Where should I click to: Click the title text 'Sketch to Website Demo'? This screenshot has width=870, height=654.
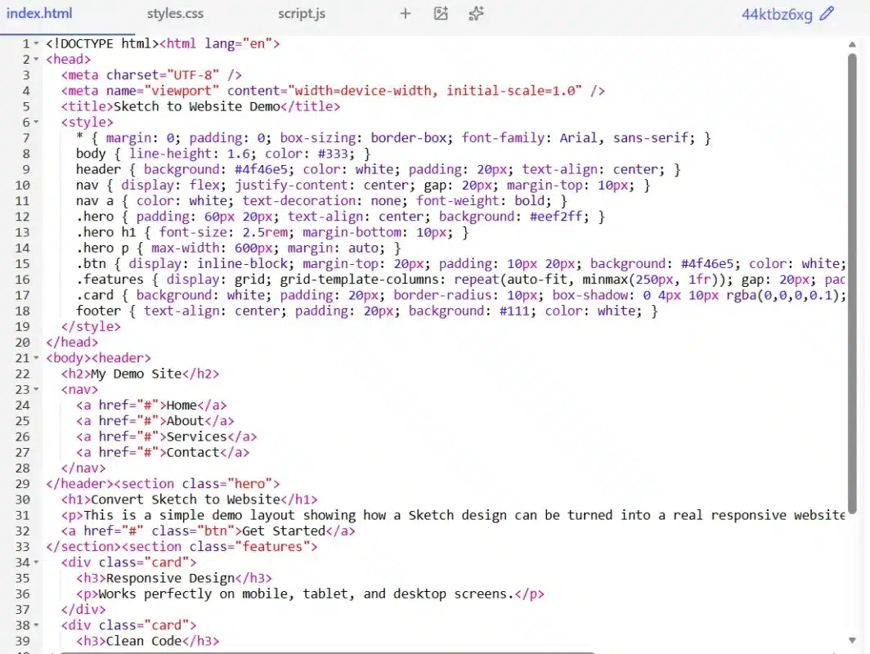(197, 106)
